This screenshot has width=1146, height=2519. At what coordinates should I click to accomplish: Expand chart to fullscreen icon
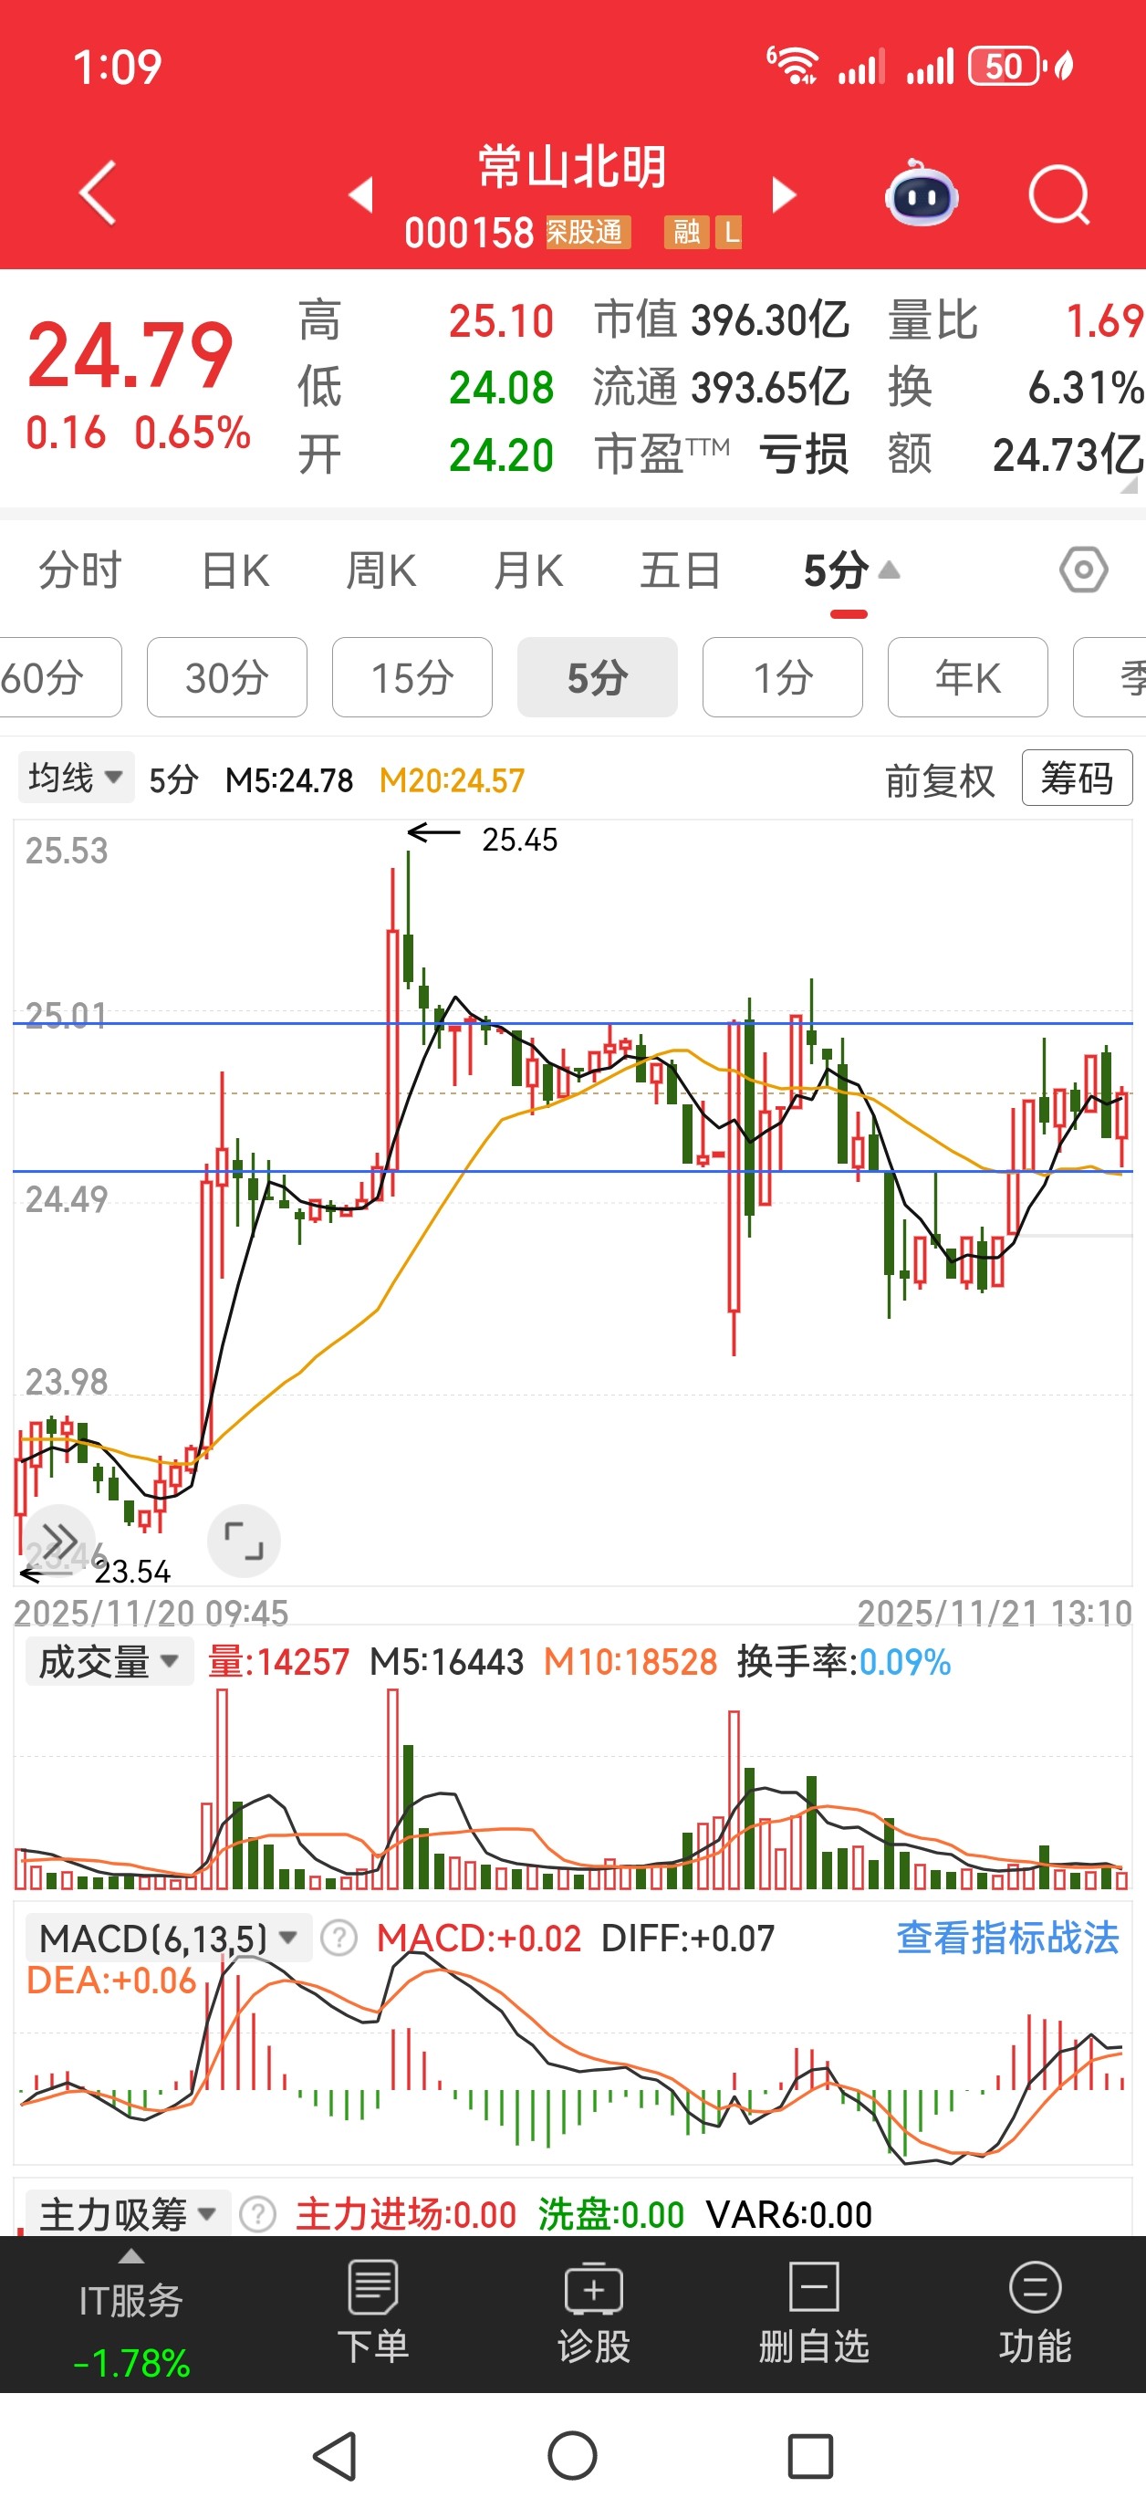tap(244, 1542)
